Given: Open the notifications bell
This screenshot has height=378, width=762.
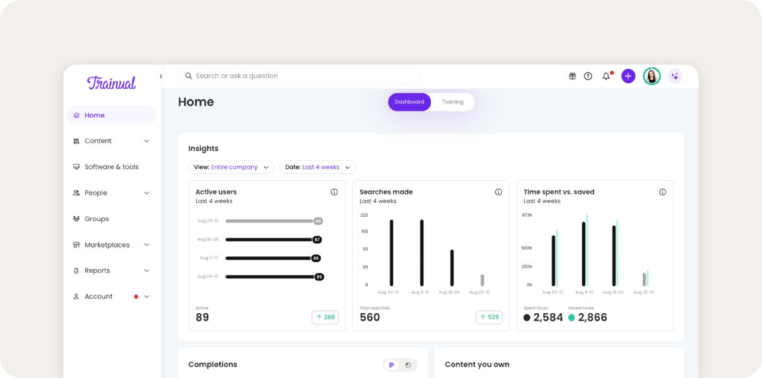Looking at the screenshot, I should 606,76.
